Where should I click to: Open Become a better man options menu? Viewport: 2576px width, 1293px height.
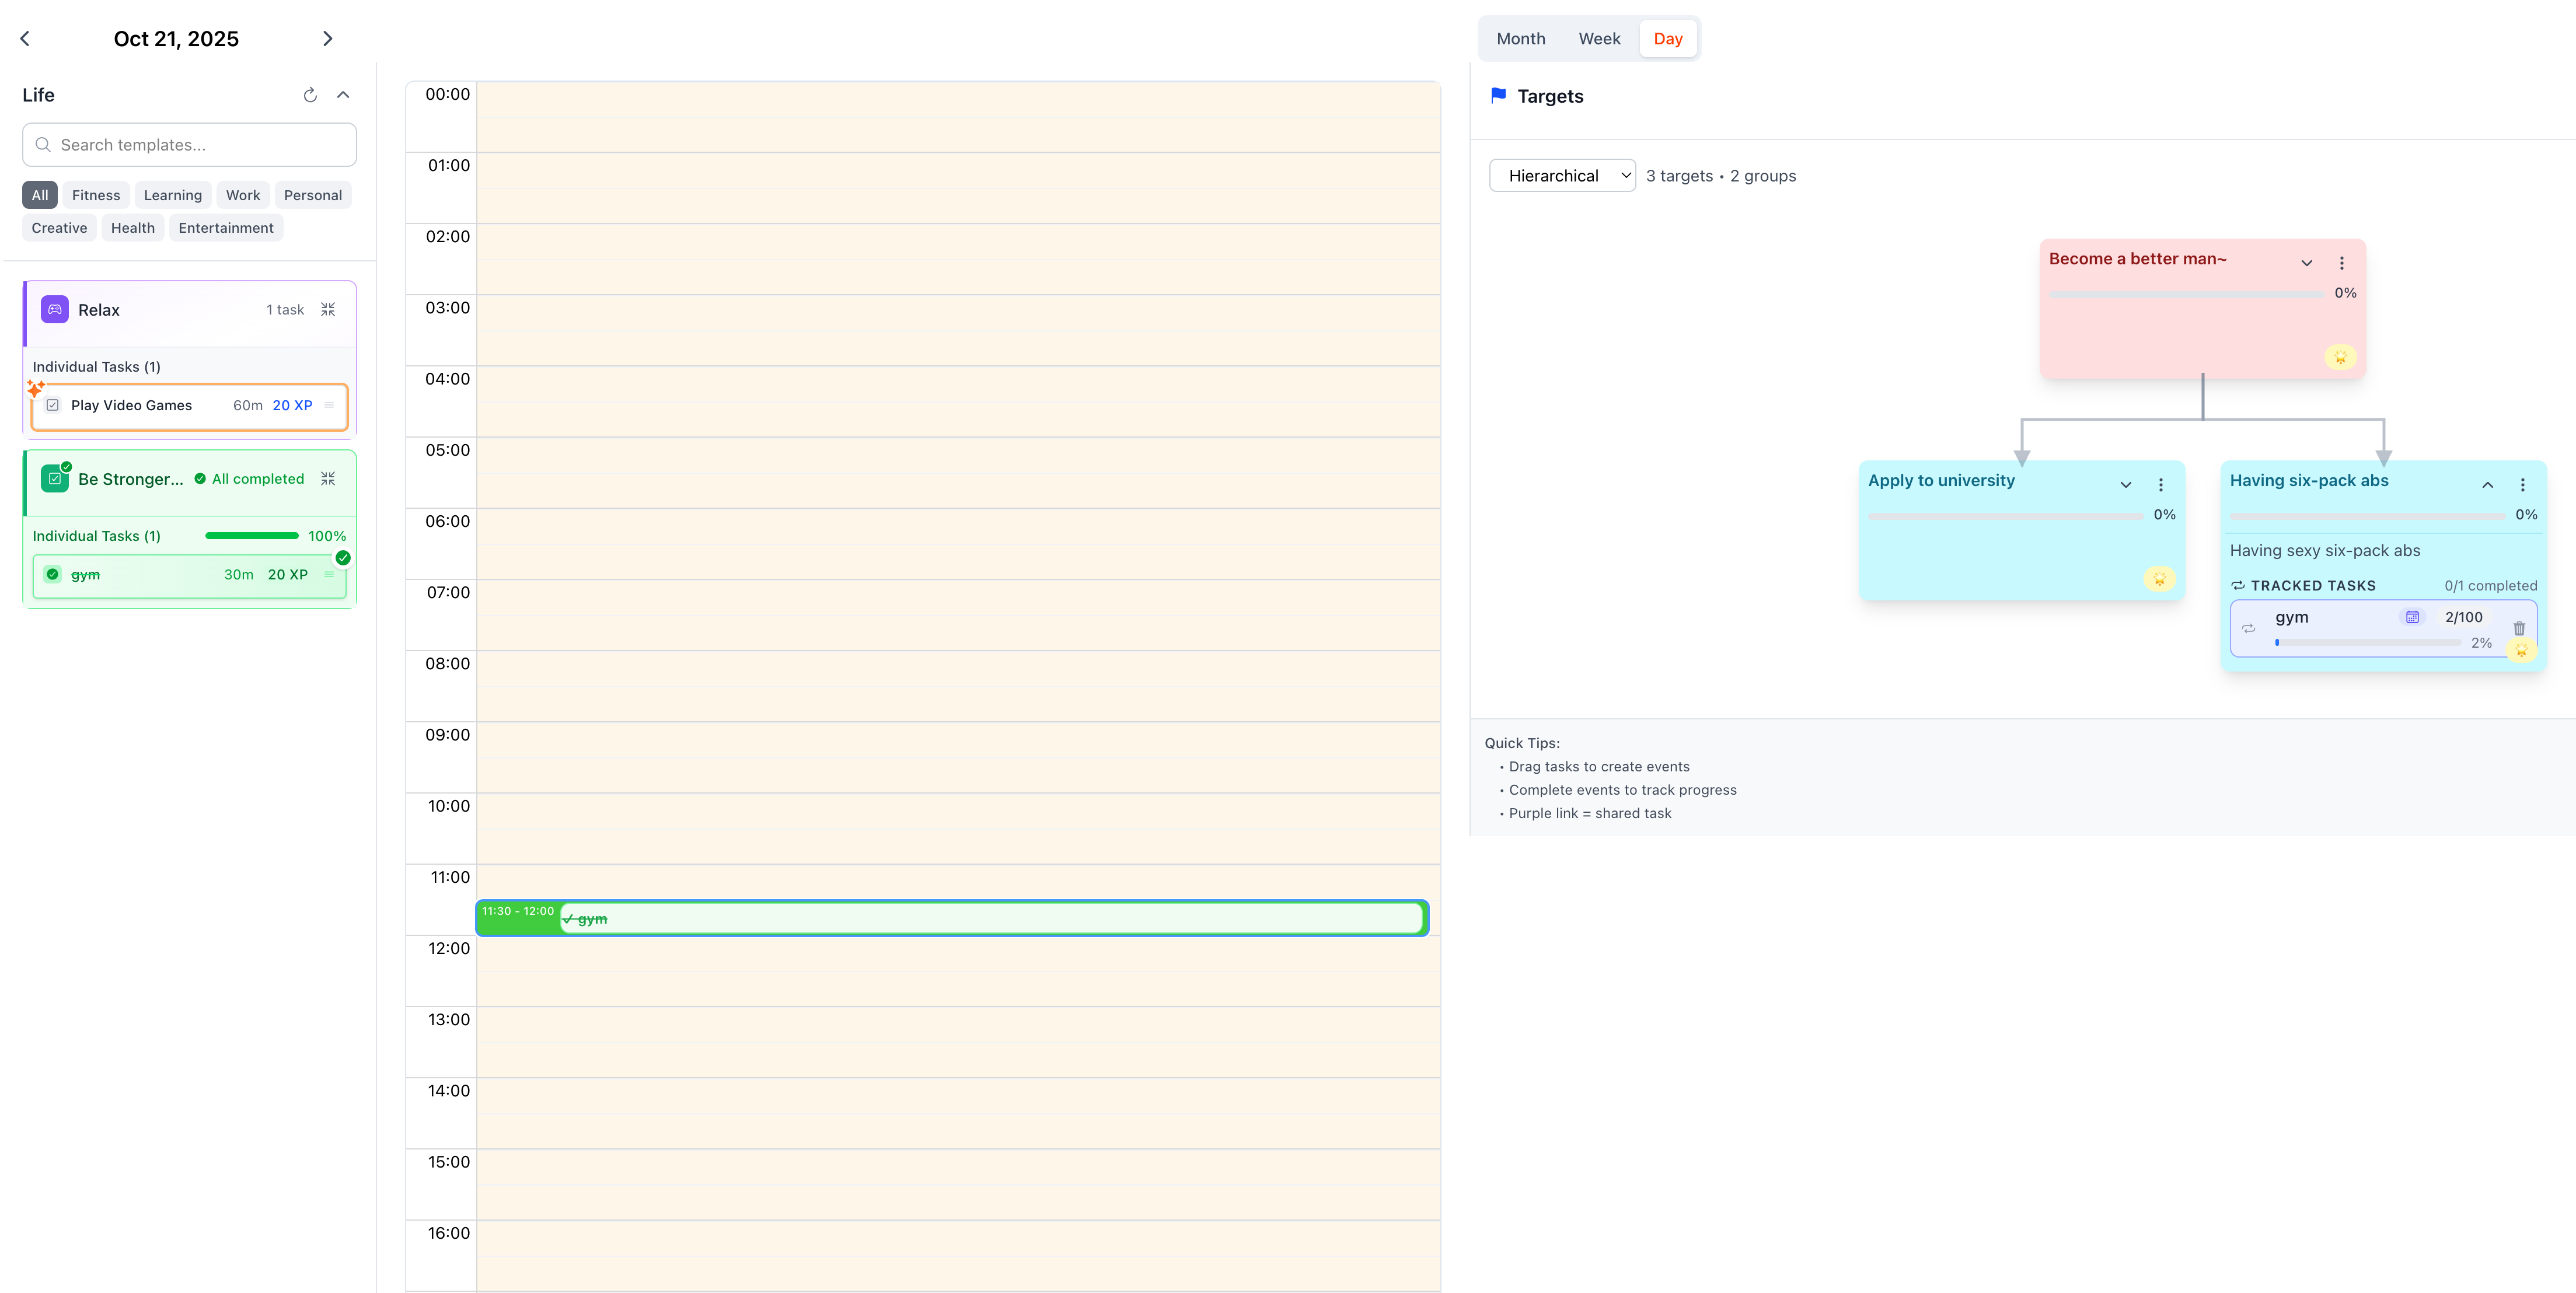(2341, 263)
